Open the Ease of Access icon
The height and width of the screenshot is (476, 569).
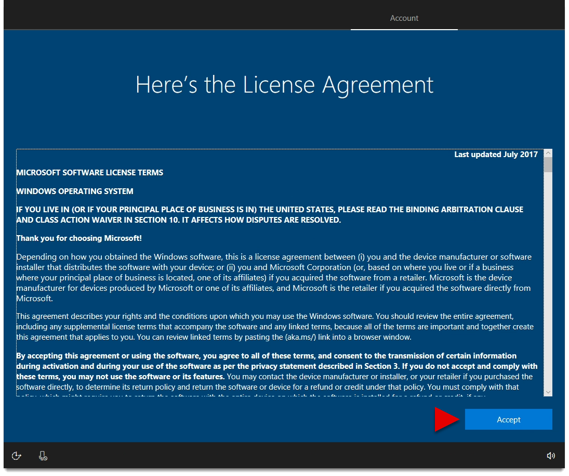(x=16, y=456)
